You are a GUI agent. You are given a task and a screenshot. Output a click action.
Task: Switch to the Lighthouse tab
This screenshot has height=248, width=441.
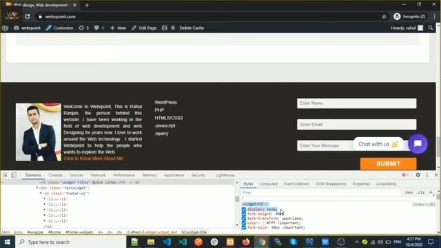coord(225,175)
